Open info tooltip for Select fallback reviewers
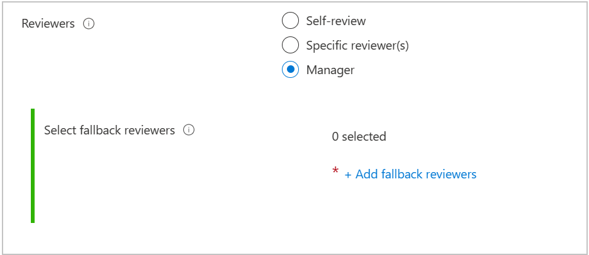The image size is (589, 255). [189, 131]
